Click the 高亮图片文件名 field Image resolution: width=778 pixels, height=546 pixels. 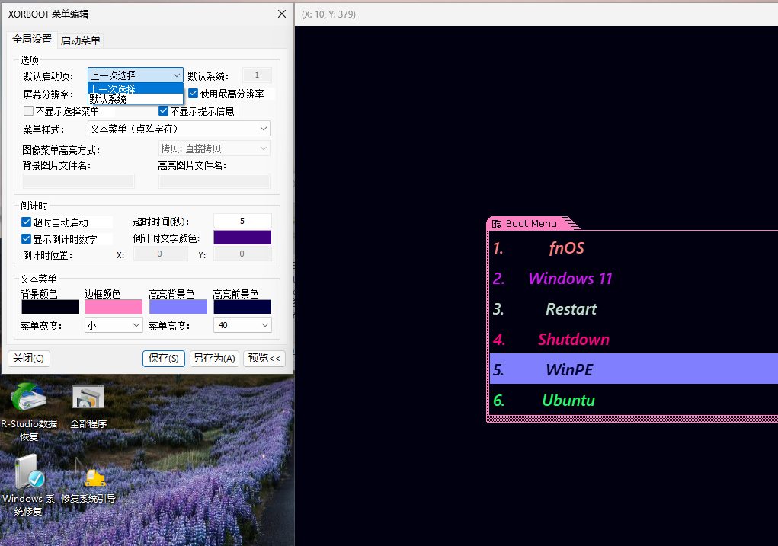(x=214, y=181)
